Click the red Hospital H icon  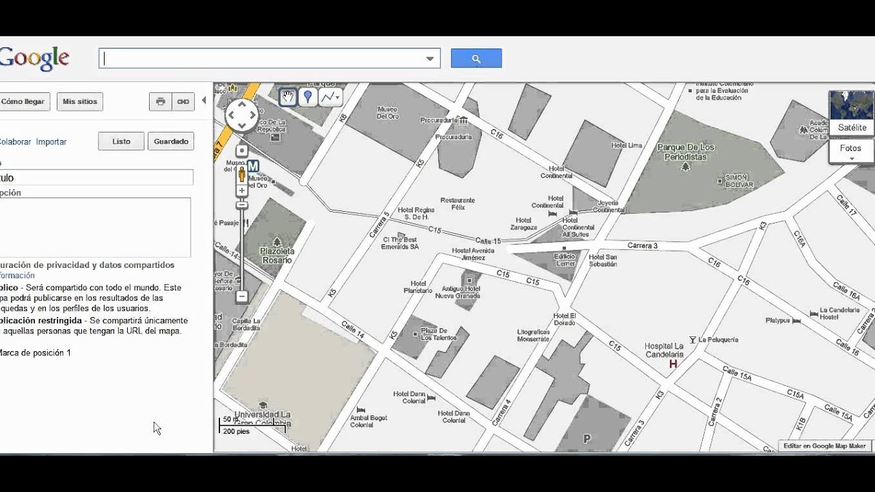pos(673,364)
